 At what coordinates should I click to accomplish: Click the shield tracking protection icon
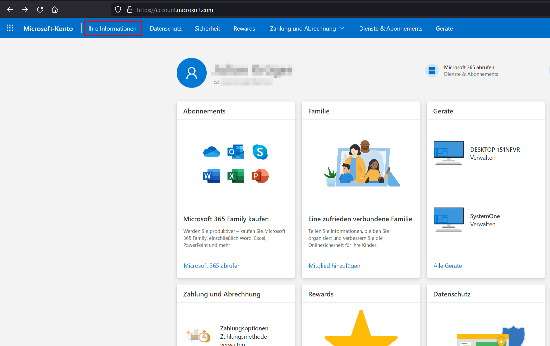click(x=118, y=10)
